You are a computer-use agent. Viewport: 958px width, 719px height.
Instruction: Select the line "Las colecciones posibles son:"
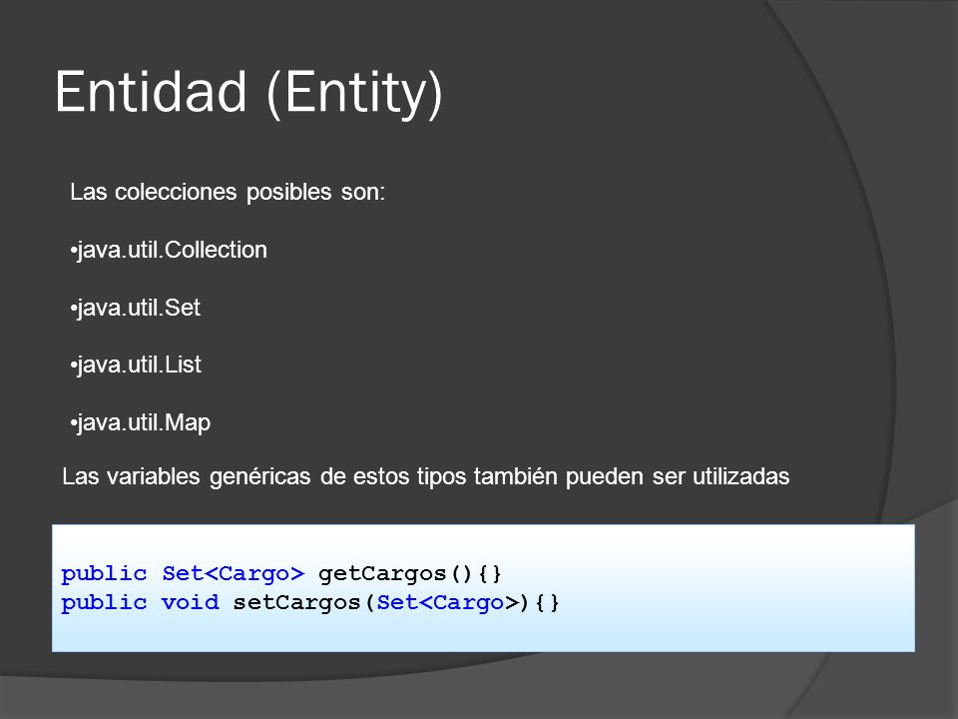pyautogui.click(x=228, y=192)
